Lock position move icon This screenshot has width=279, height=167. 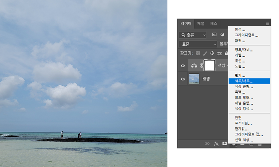point(212,53)
